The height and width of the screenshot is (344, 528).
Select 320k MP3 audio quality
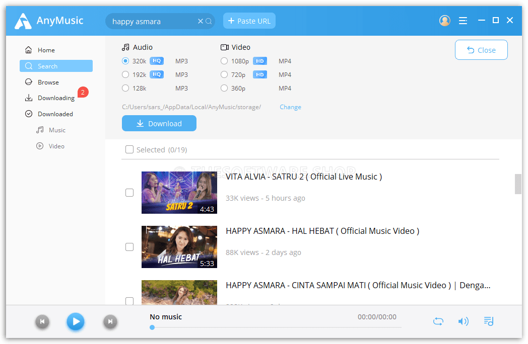coord(125,61)
